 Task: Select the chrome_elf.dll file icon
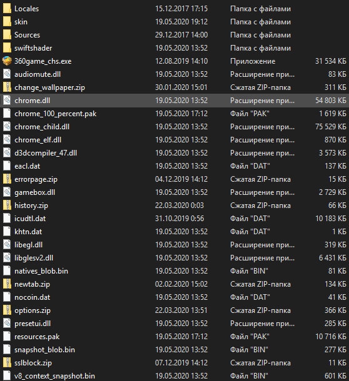[x=7, y=140]
